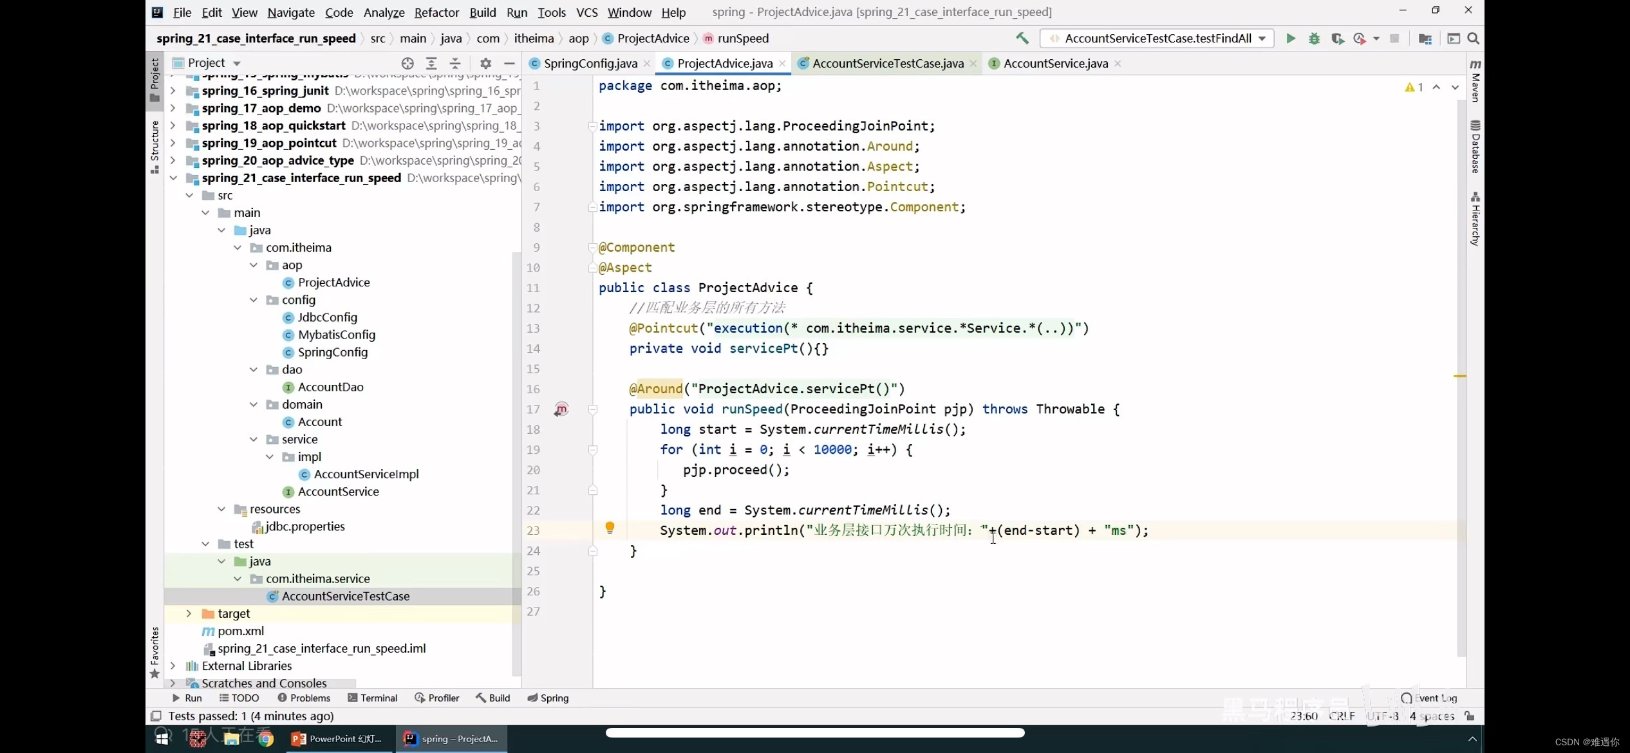This screenshot has height=753, width=1630.
Task: Open Search Everywhere magnifier icon
Action: click(1473, 39)
